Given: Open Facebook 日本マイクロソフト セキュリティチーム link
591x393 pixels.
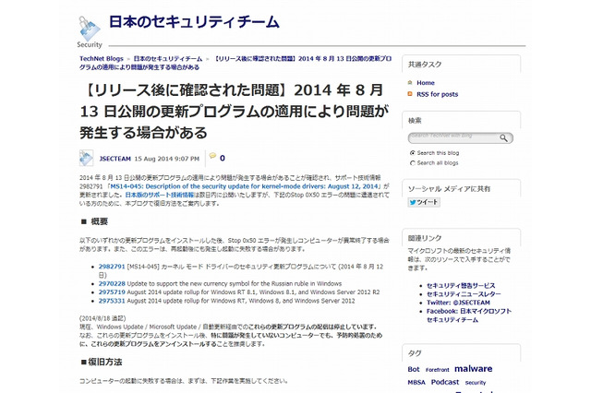Looking at the screenshot, I should click(469, 316).
